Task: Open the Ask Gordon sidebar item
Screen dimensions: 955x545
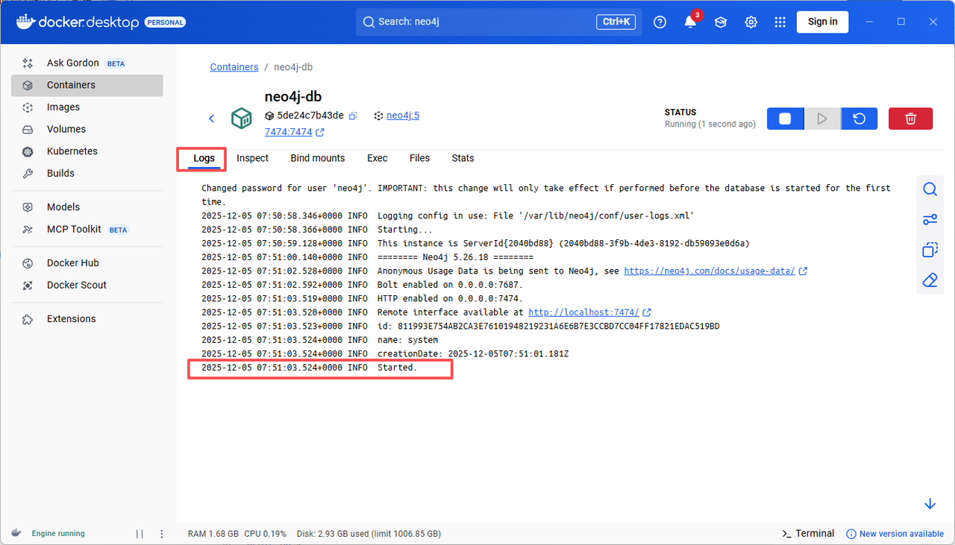Action: (x=87, y=63)
